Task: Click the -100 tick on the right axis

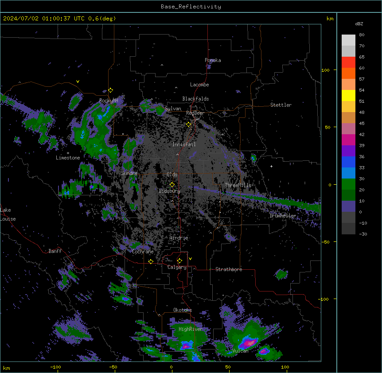Action: click(x=324, y=299)
